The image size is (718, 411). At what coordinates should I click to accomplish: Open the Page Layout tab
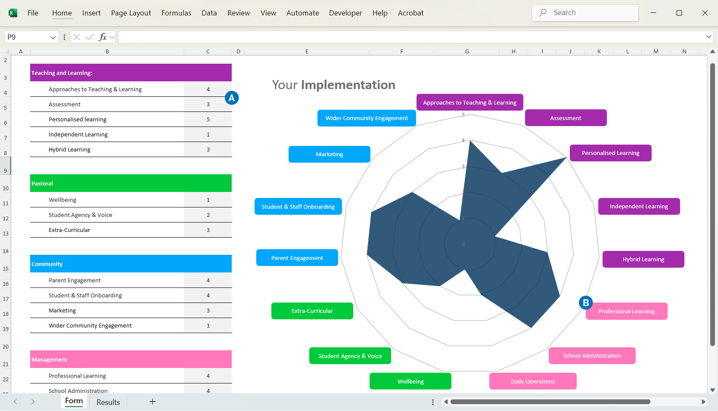click(x=131, y=13)
